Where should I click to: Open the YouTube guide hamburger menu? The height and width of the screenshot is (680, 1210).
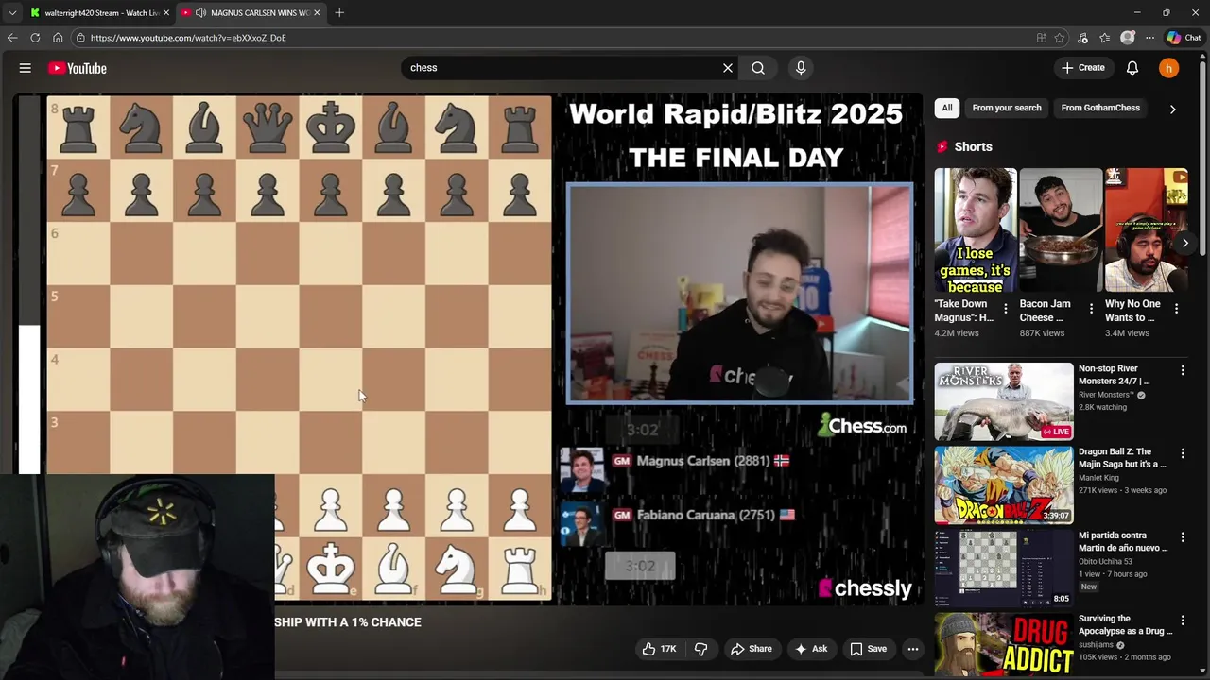[26, 68]
